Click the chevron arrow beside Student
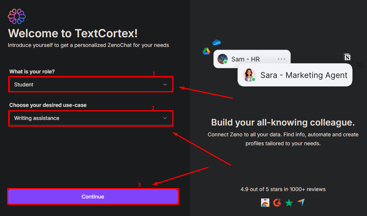367x216 pixels. pyautogui.click(x=165, y=85)
